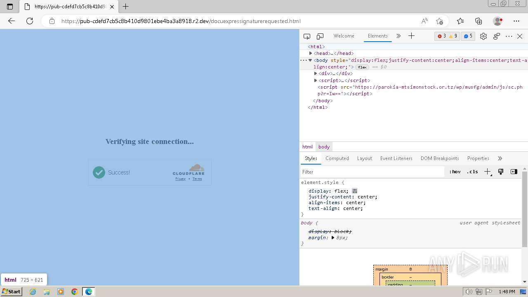Open the yellow warnings count badge

tap(453, 36)
